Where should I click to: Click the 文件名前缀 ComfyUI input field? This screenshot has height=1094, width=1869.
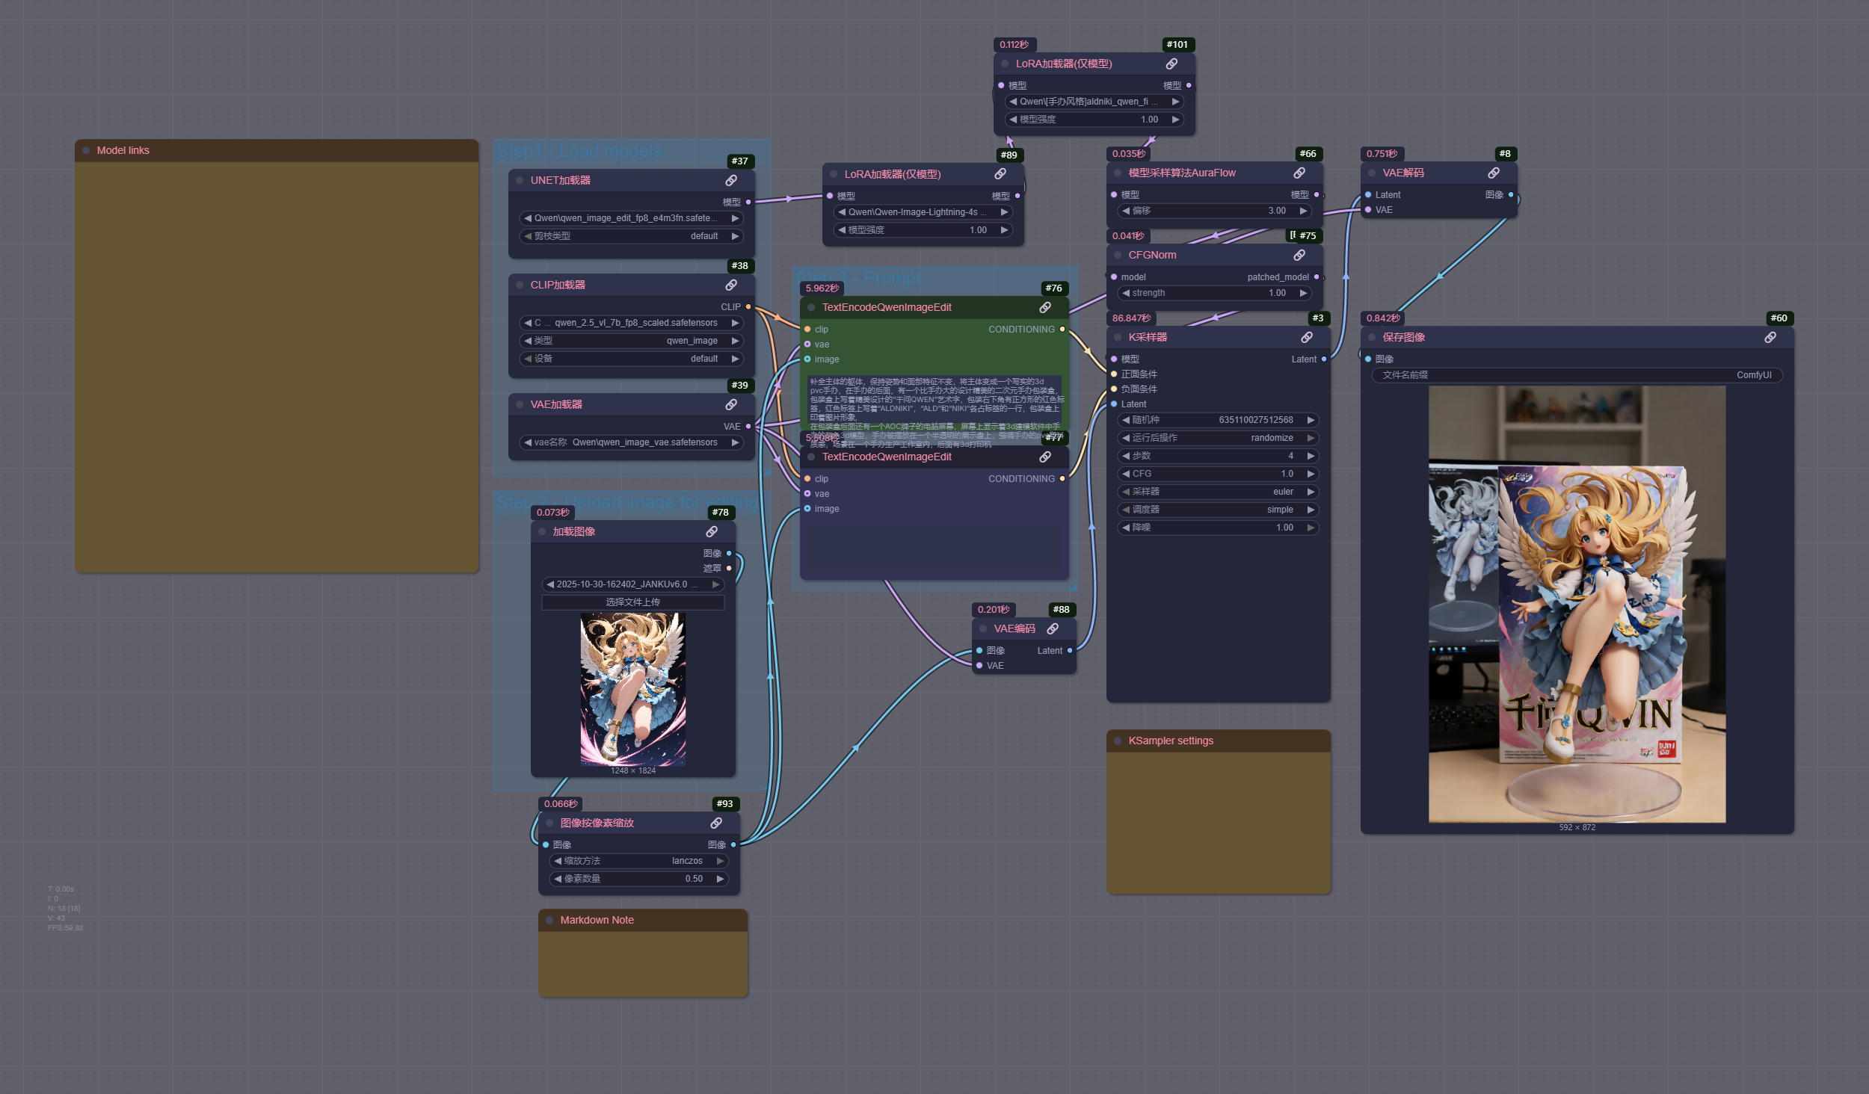1576,375
